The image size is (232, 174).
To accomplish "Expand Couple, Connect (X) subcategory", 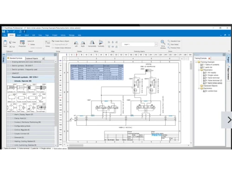I will click(31, 134).
